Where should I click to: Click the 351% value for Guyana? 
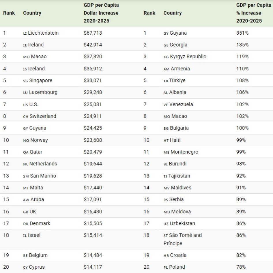coord(242,33)
